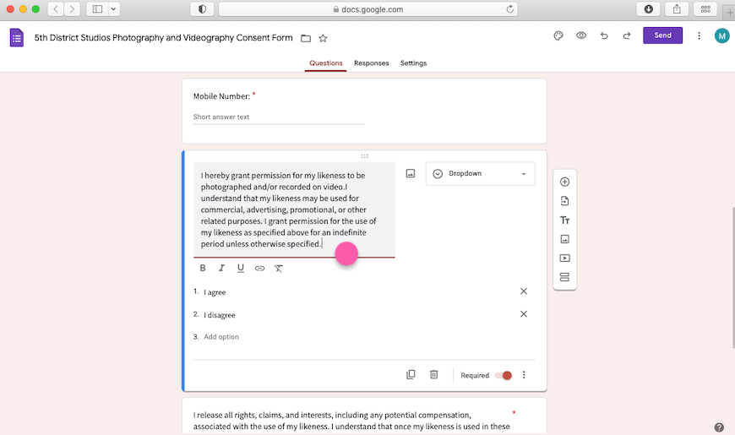Switch to the Responses tab
This screenshot has width=735, height=435.
coord(372,63)
